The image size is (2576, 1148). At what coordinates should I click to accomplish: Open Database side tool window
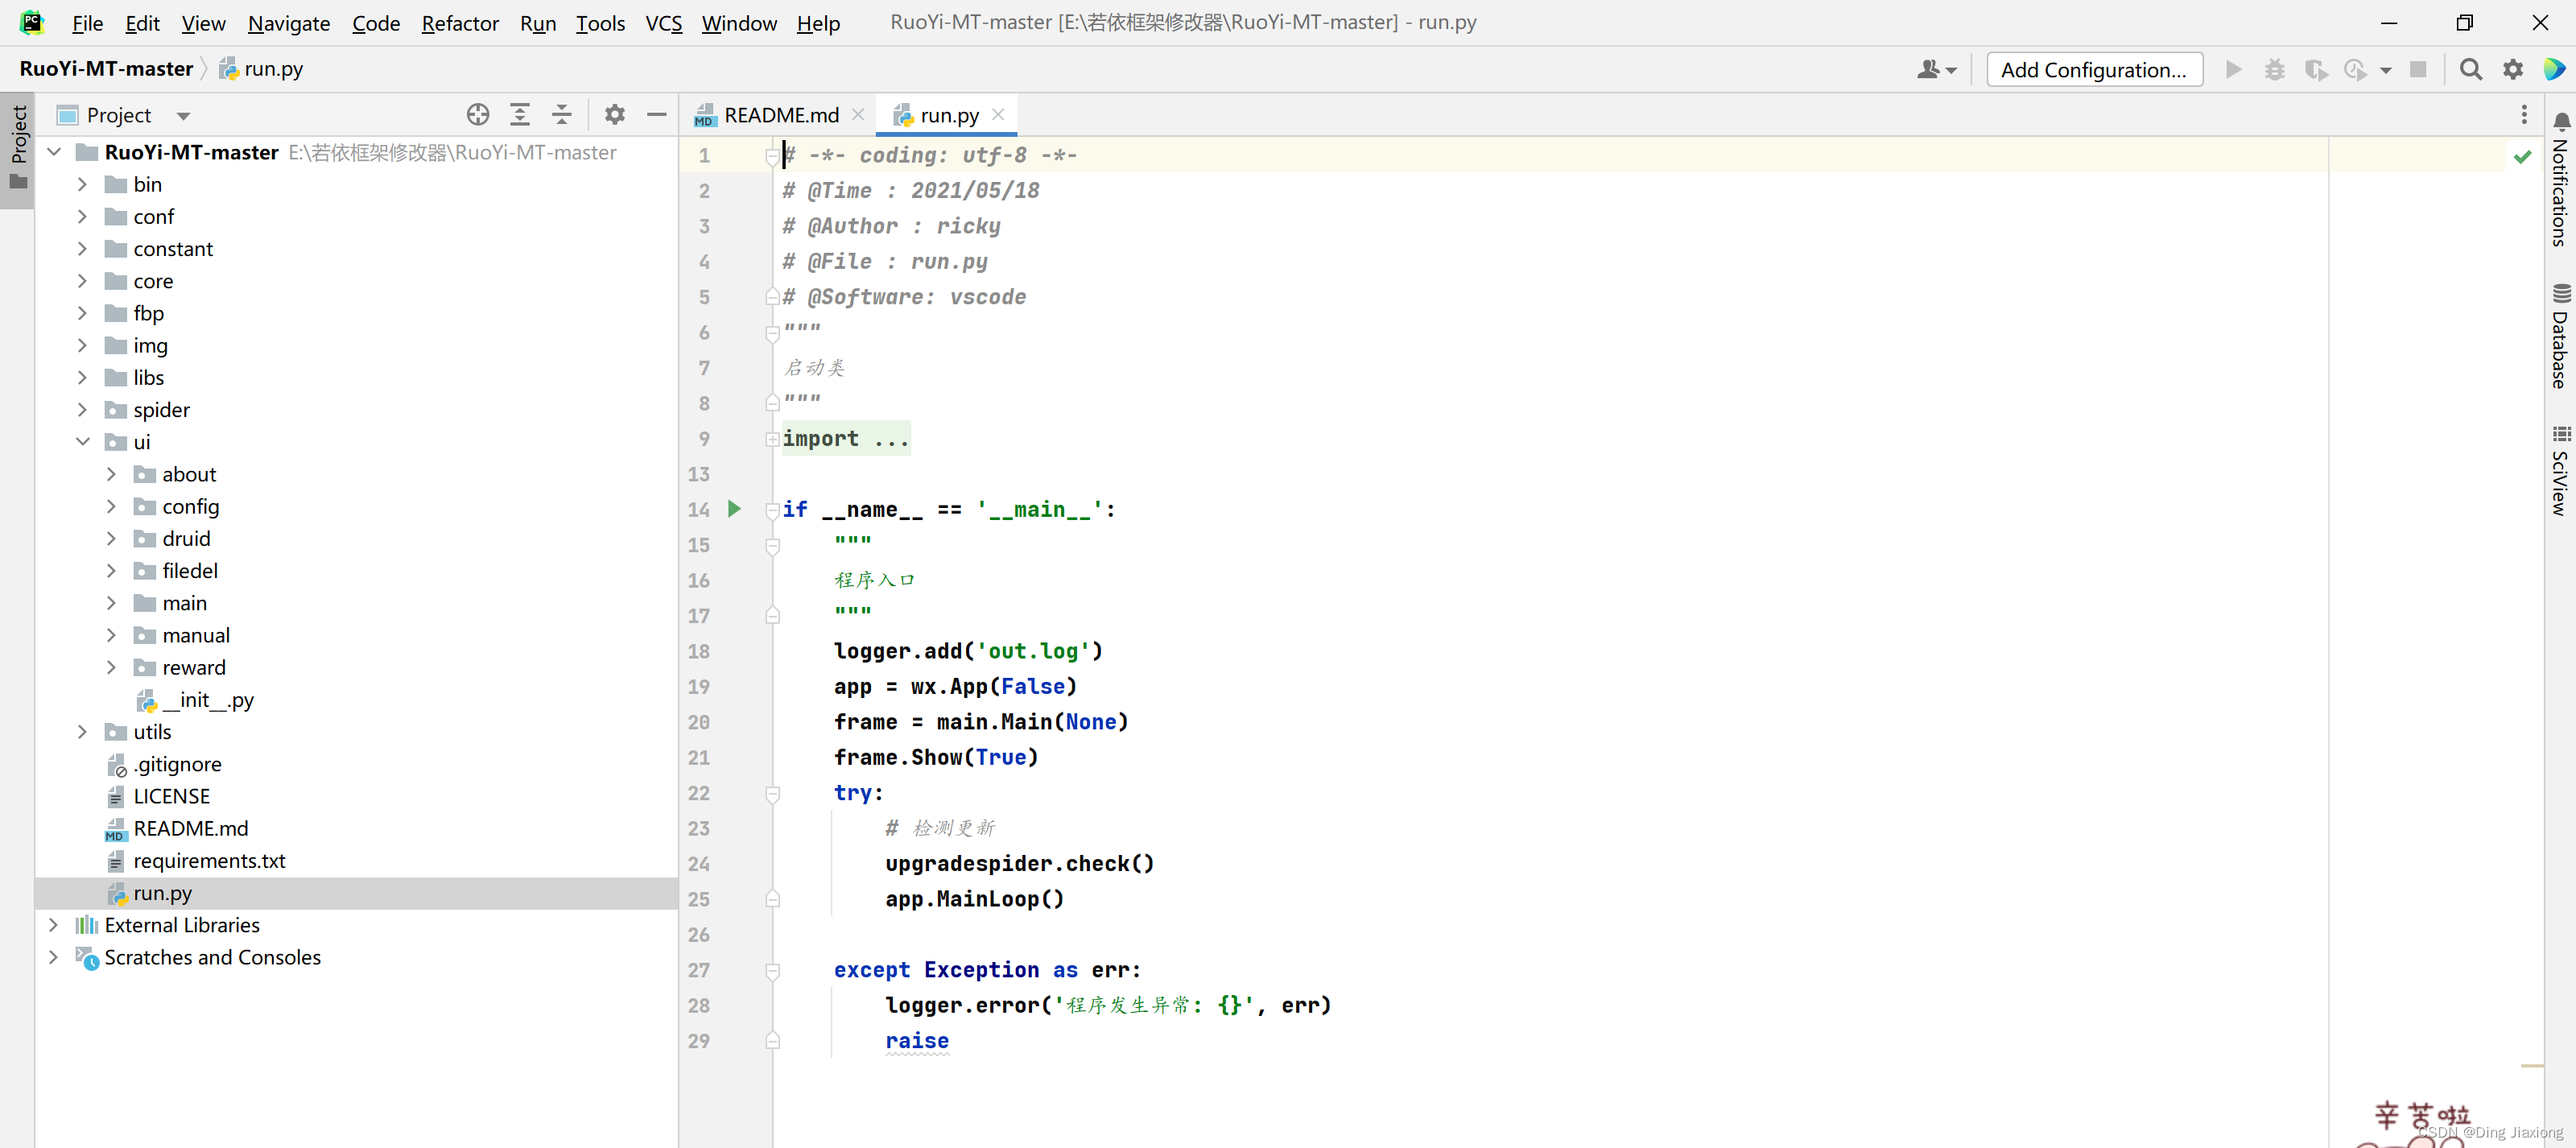[2560, 336]
